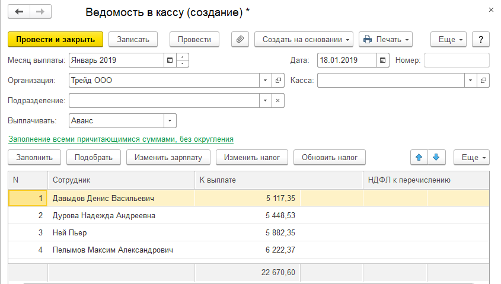Move row down with blue arrow
Image resolution: width=501 pixels, height=284 pixels.
[x=436, y=157]
